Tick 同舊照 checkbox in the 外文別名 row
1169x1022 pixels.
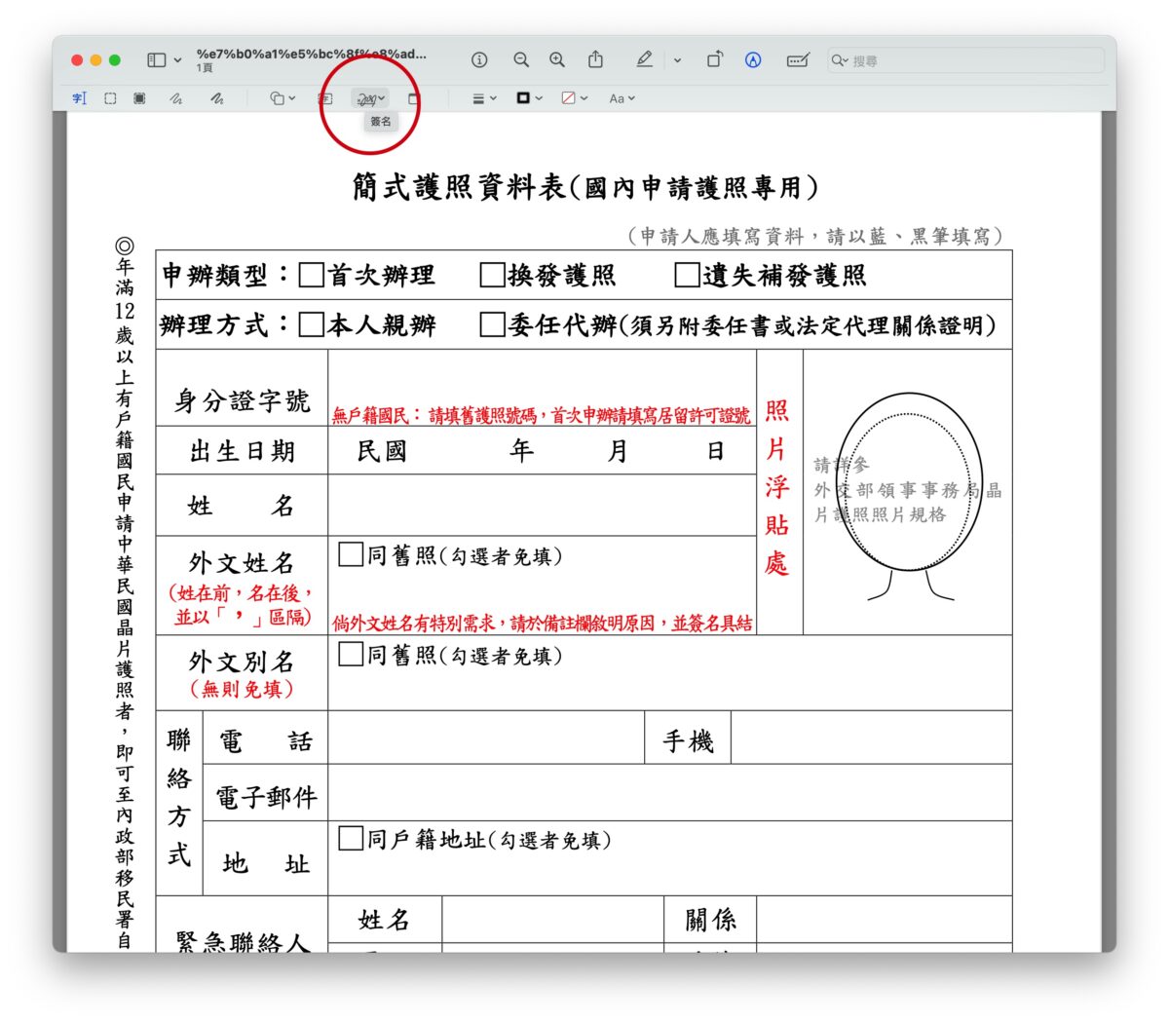coord(351,655)
